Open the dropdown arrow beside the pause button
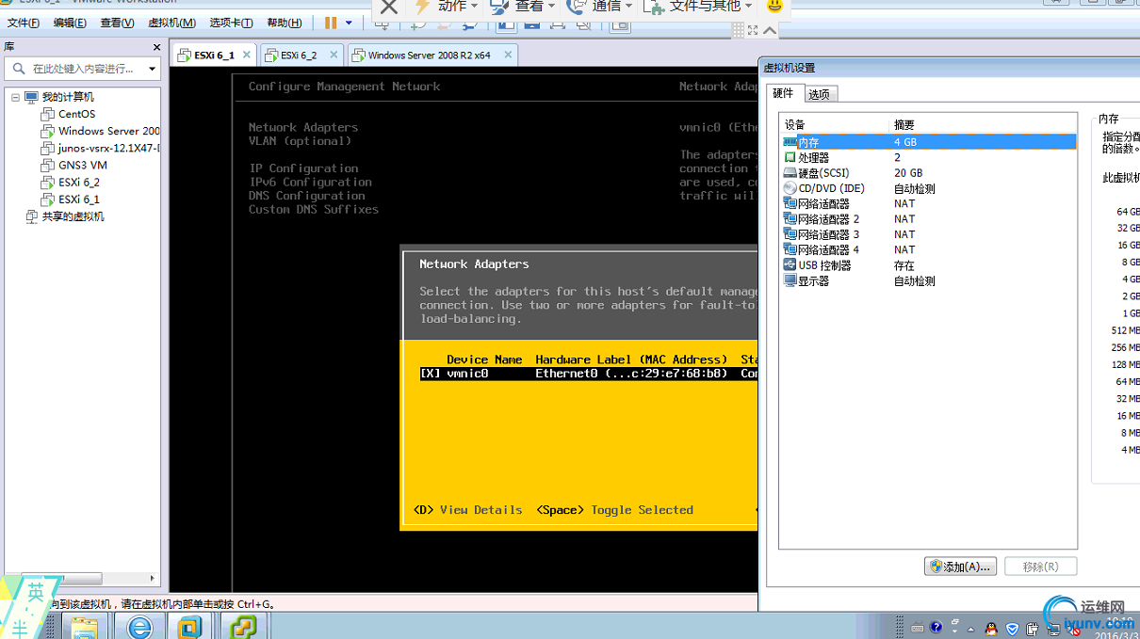1140x639 pixels. 349,23
